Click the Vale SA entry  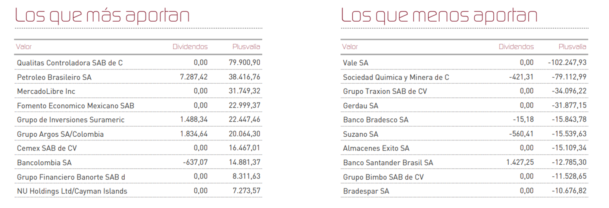355,63
